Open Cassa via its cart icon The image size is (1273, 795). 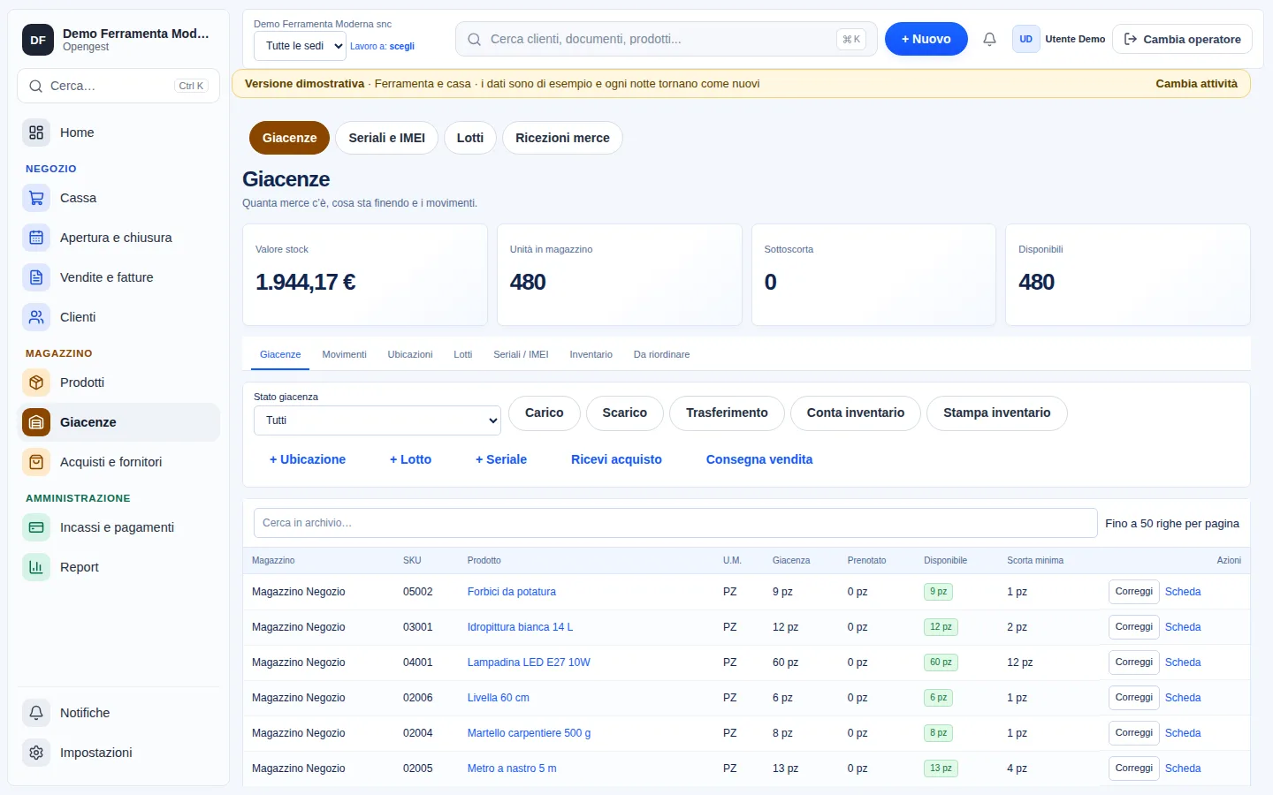pyautogui.click(x=36, y=198)
